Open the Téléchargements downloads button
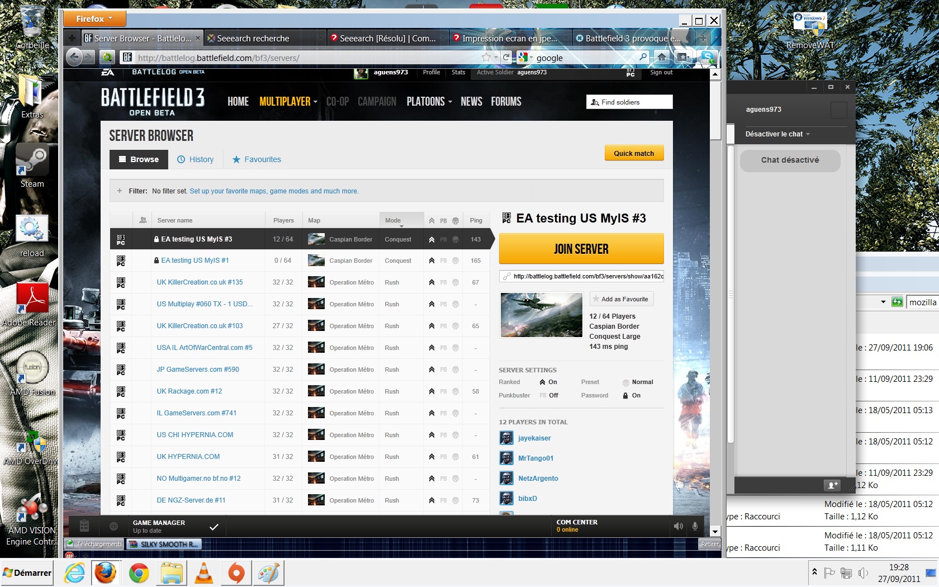This screenshot has height=587, width=939. click(x=94, y=544)
